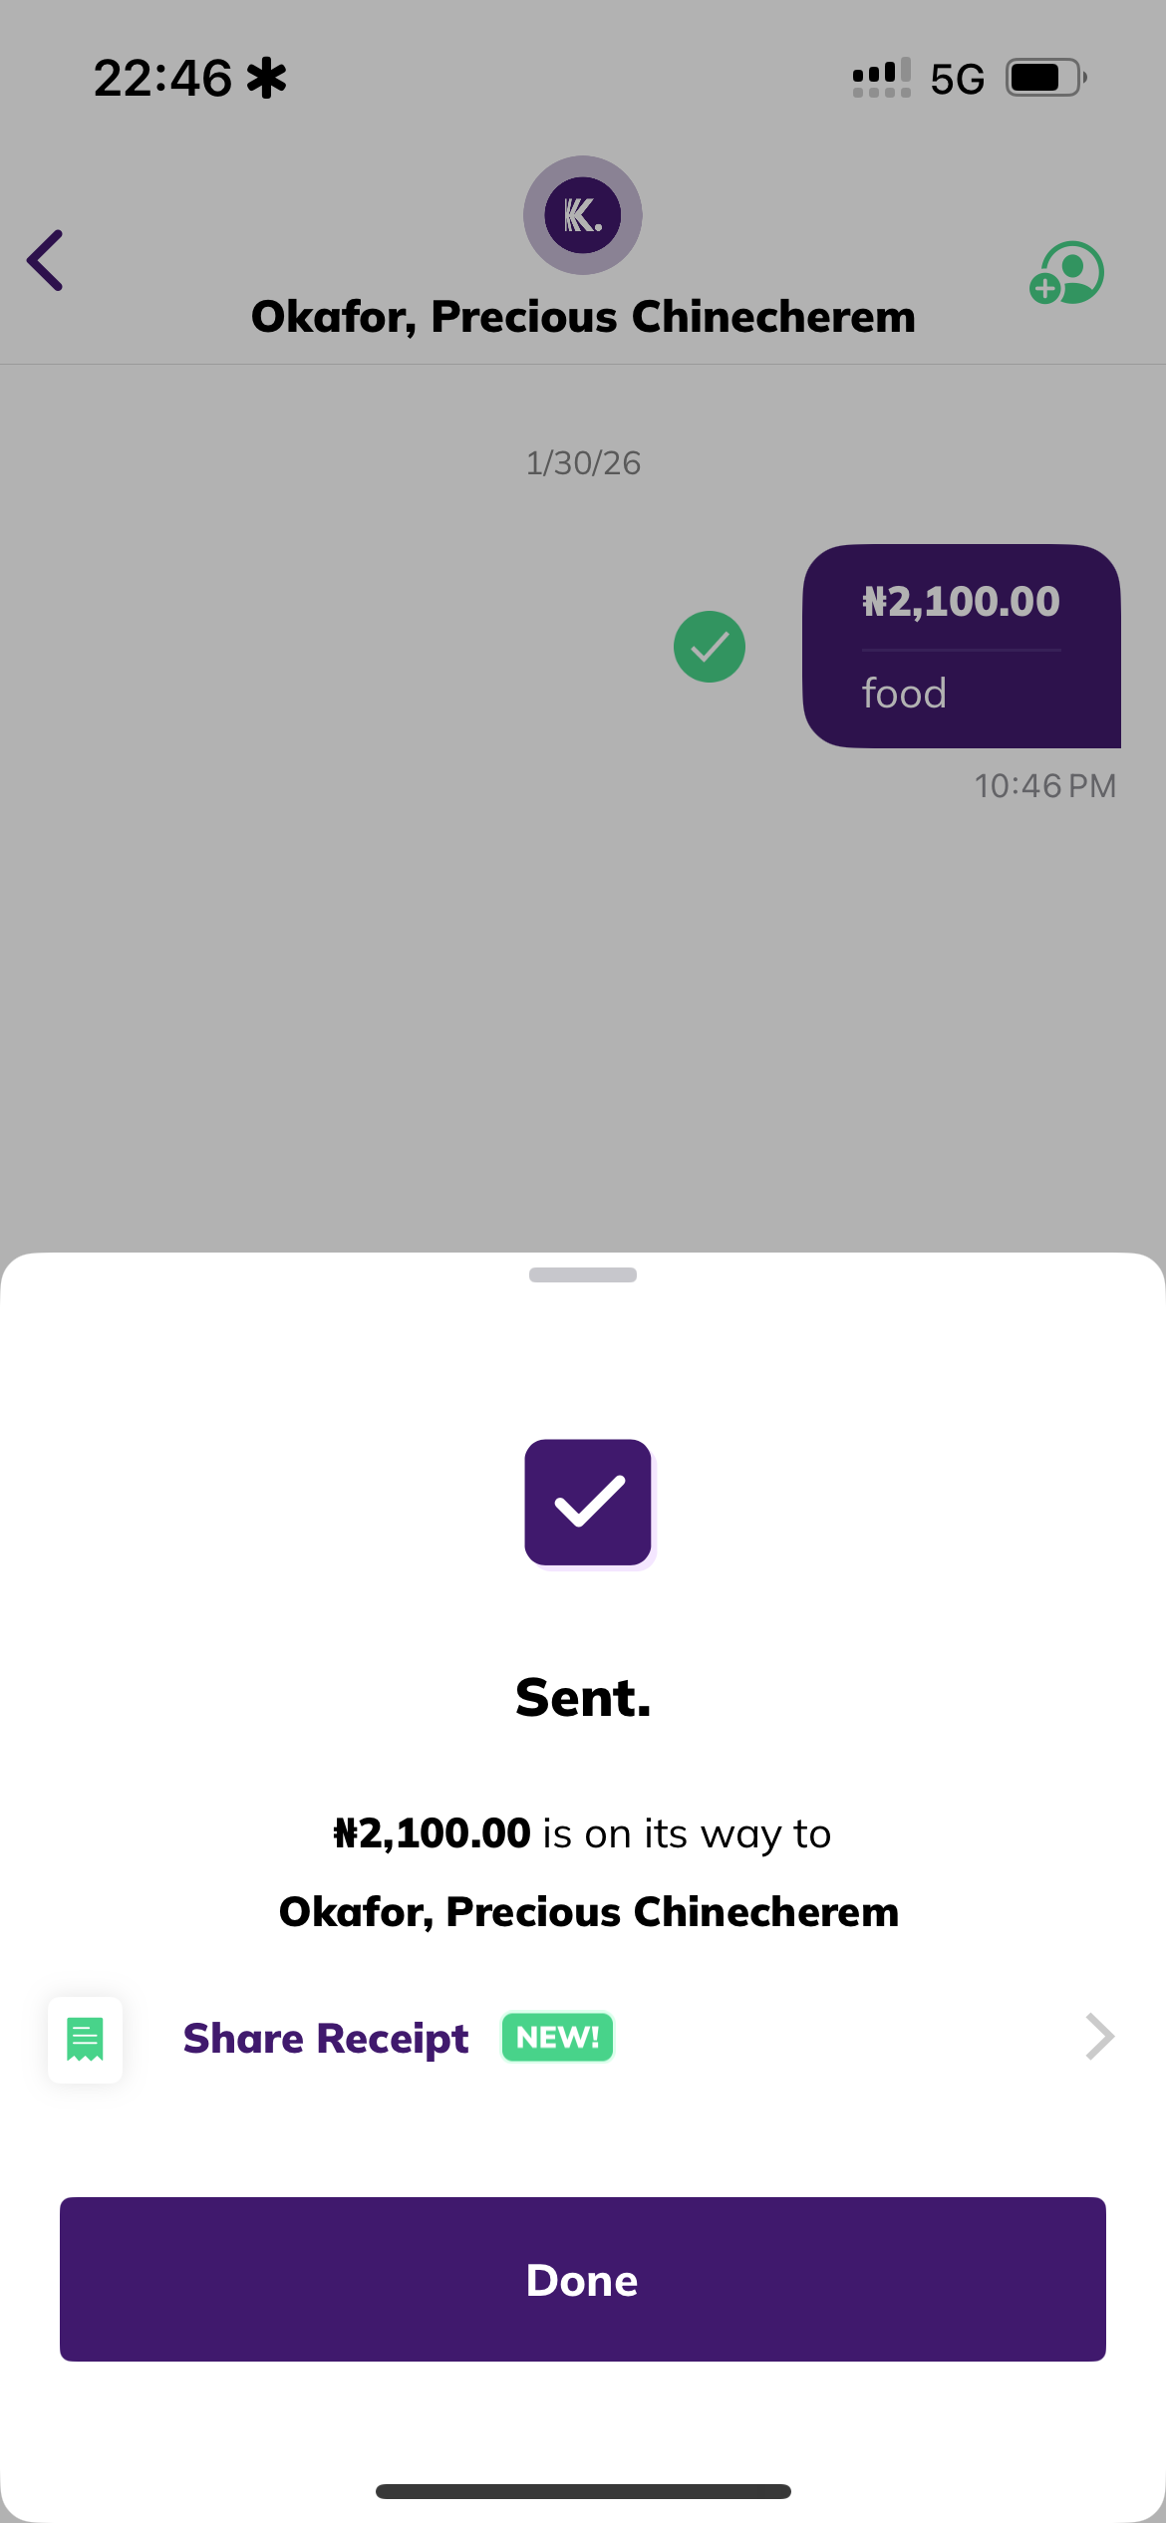This screenshot has width=1166, height=2523.
Task: Tap the green payment success checkmark
Action: point(710,647)
